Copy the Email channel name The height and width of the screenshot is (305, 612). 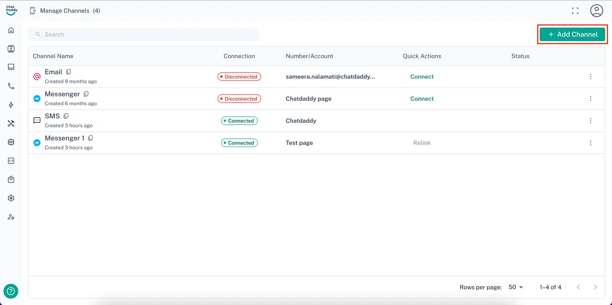68,72
